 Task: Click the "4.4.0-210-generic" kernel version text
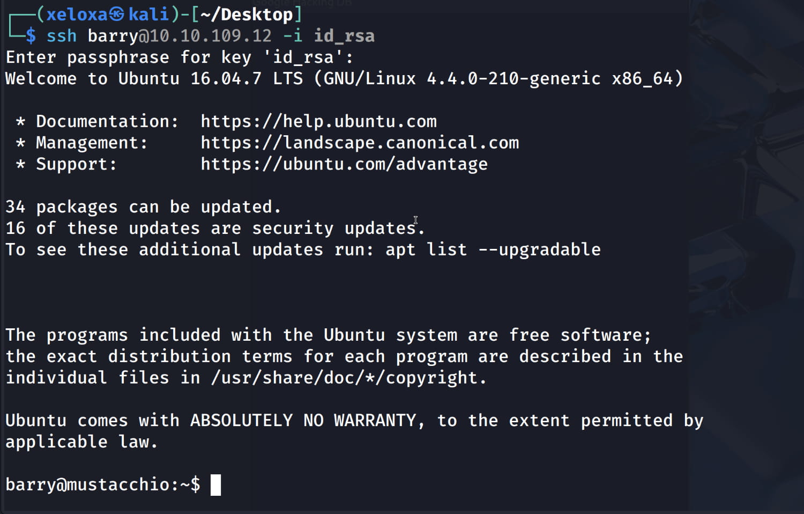tap(513, 79)
